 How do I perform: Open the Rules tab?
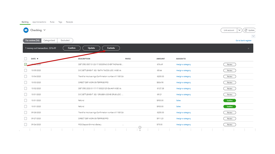click(x=52, y=22)
